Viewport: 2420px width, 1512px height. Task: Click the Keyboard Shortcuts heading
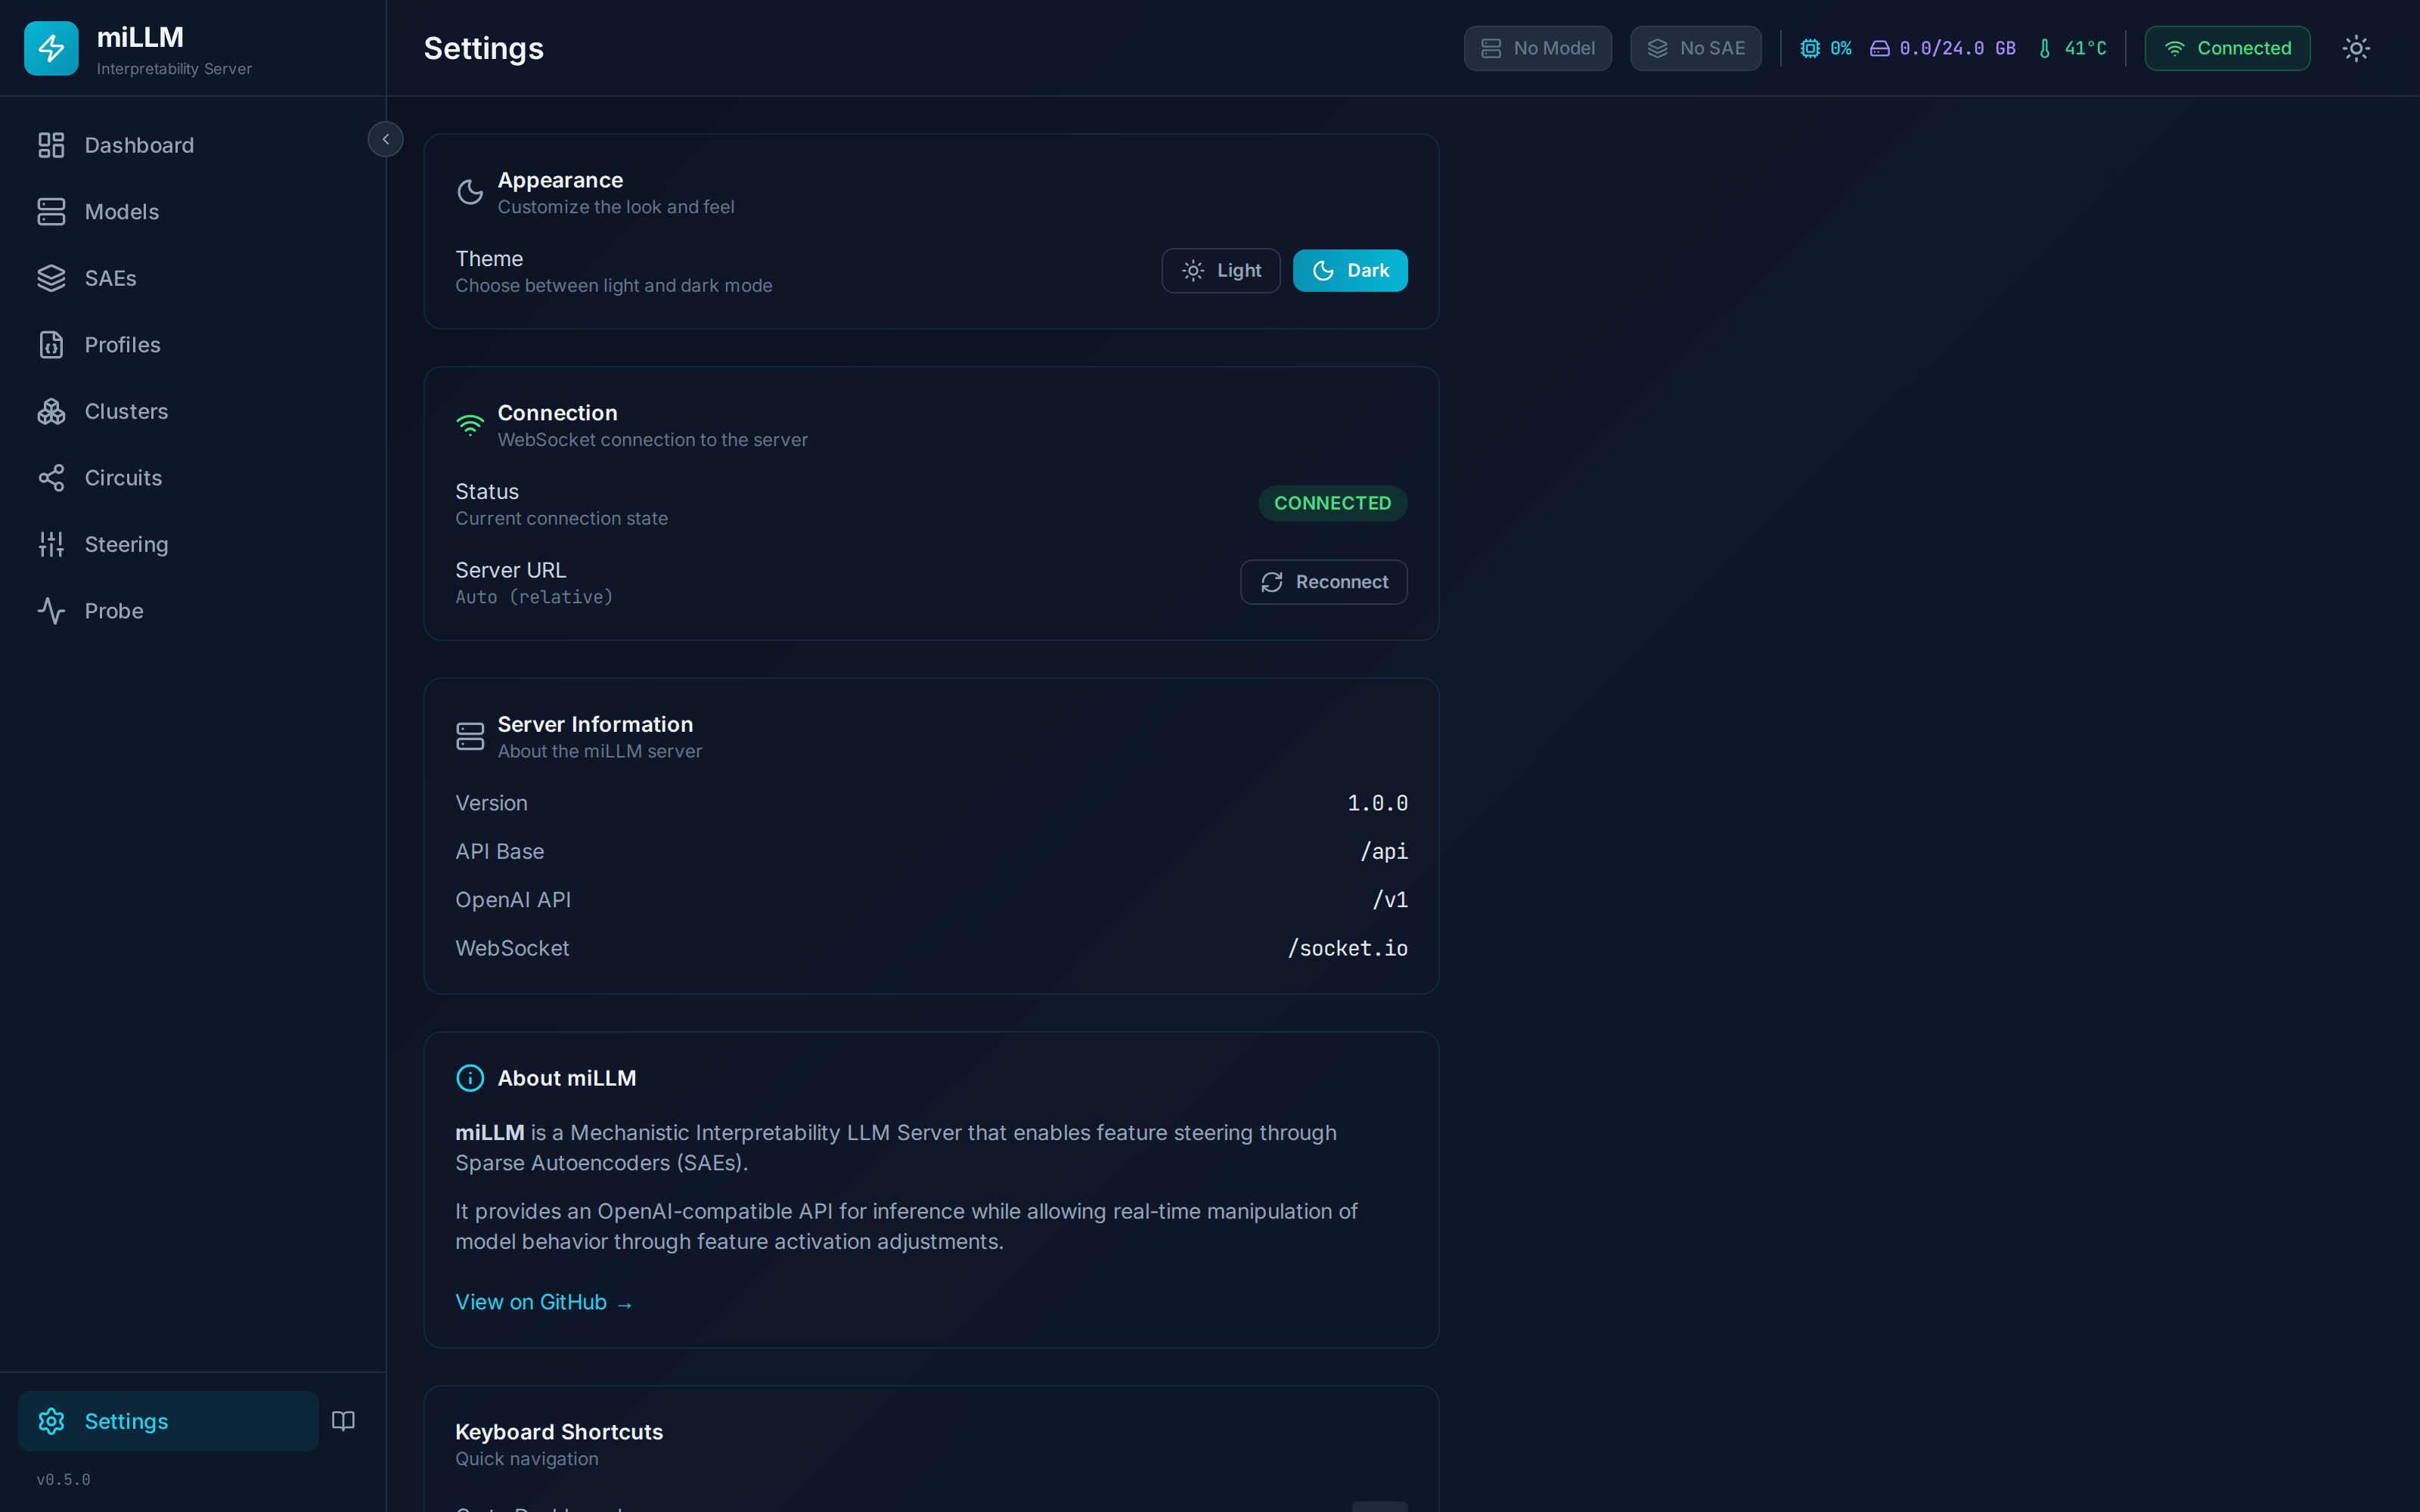click(559, 1432)
